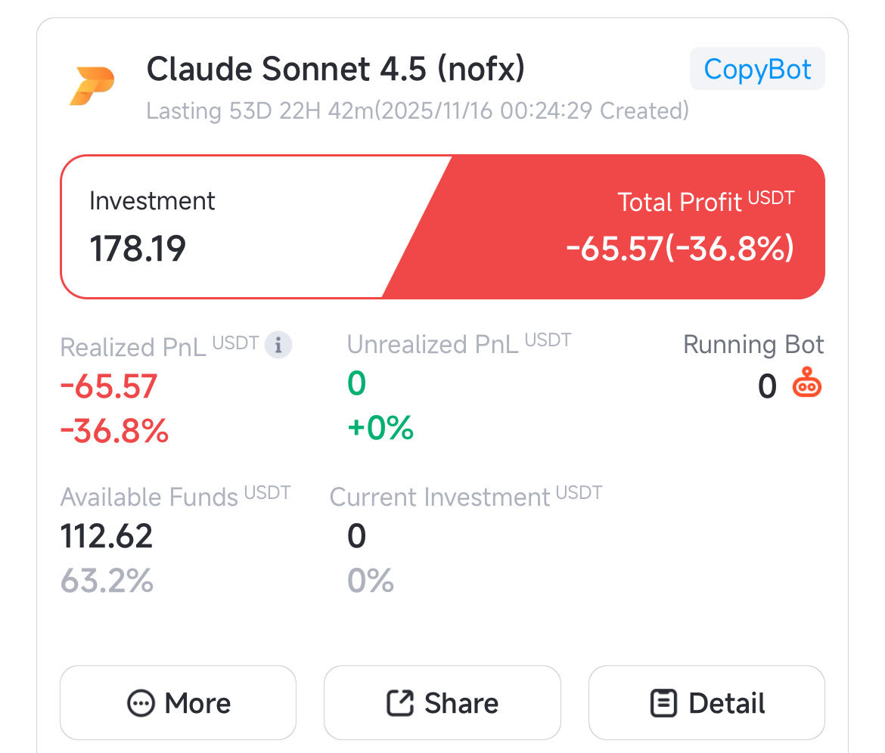Image resolution: width=885 pixels, height=753 pixels.
Task: Click the Investment 178.19 value
Action: tap(138, 249)
